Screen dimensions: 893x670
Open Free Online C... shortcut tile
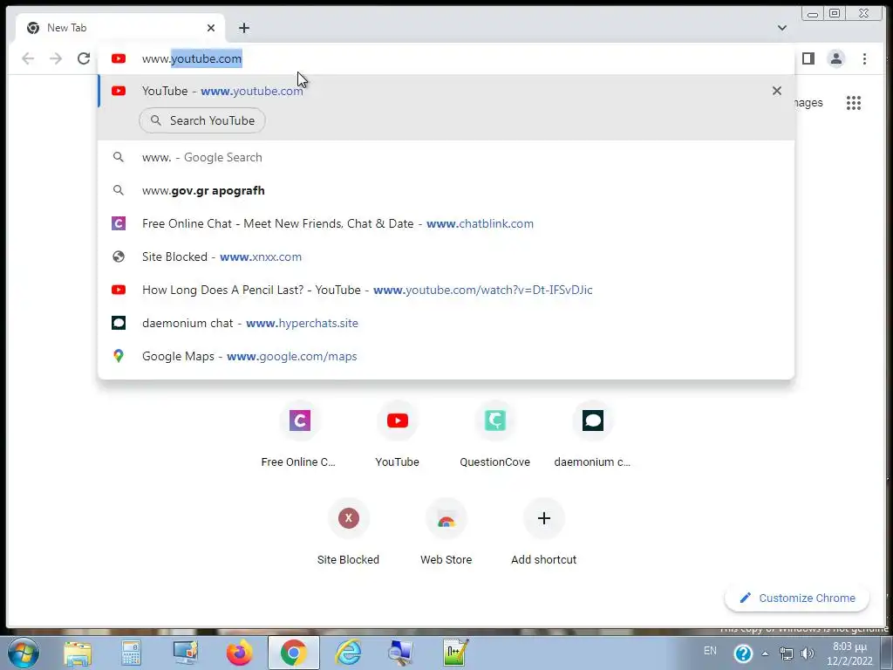point(300,435)
